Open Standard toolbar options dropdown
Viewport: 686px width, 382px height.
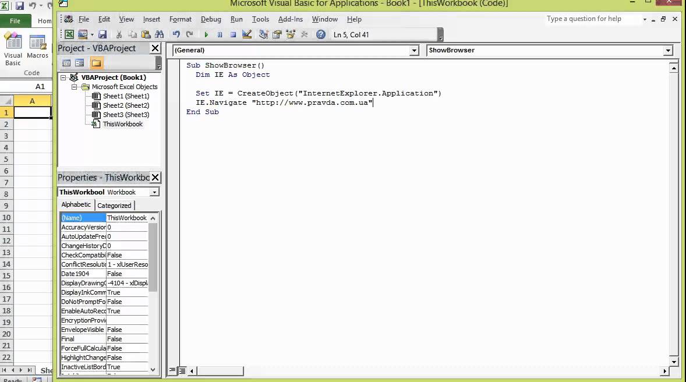(x=441, y=34)
